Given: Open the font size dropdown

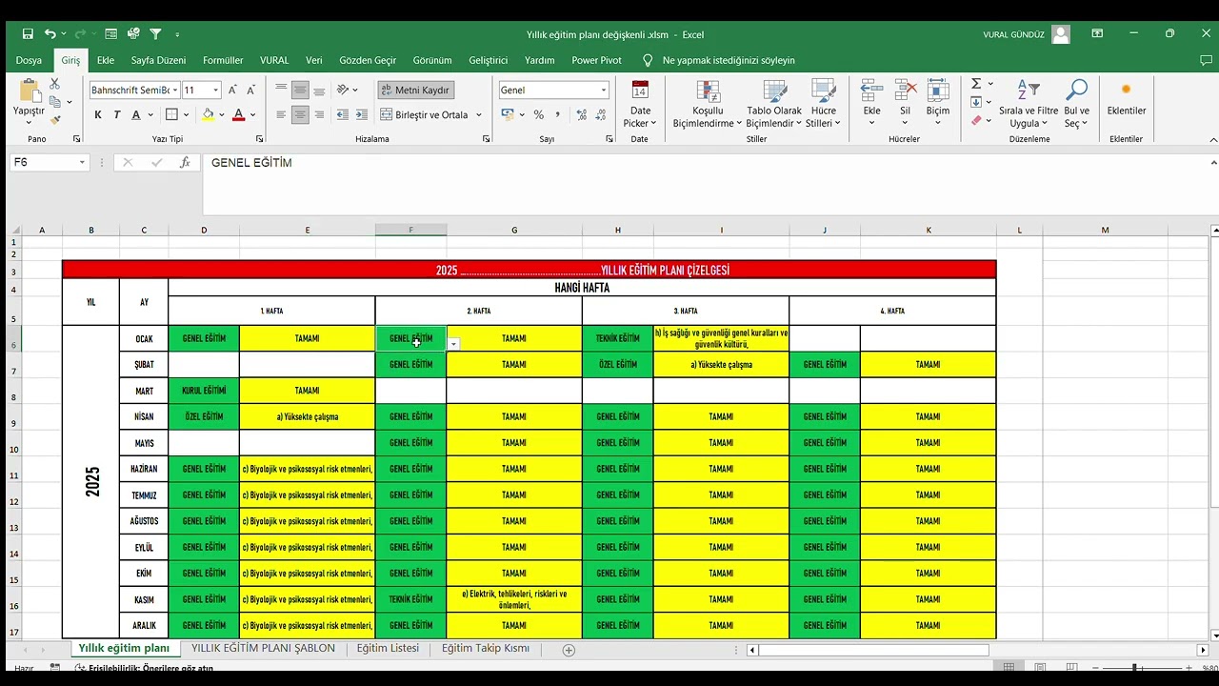Looking at the screenshot, I should pyautogui.click(x=216, y=90).
